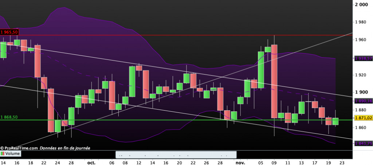This screenshot has width=373, height=165.
Task: Select the green 1 868,50 support label
Action: pos(9,117)
